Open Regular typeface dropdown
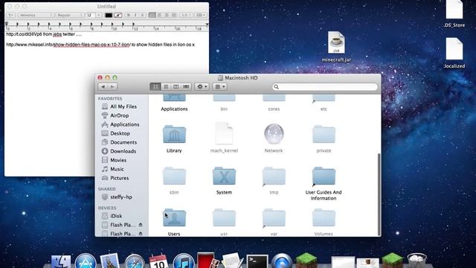Image resolution: width=476 pixels, height=268 pixels. 69,15
